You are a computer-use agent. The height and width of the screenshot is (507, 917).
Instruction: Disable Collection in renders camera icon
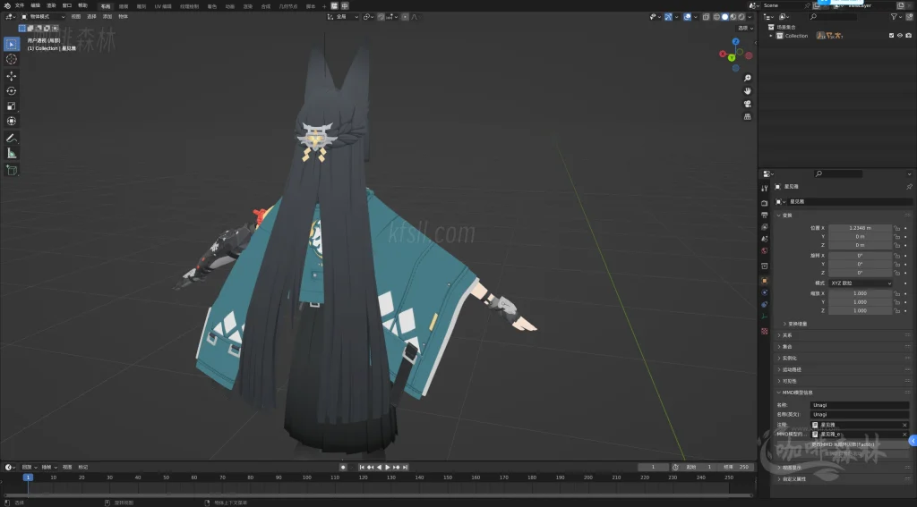pyautogui.click(x=908, y=36)
